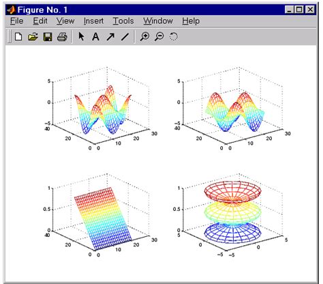Click the '0.5' z-axis label of the sloped plane plot
The width and height of the screenshot is (323, 284).
click(x=47, y=210)
